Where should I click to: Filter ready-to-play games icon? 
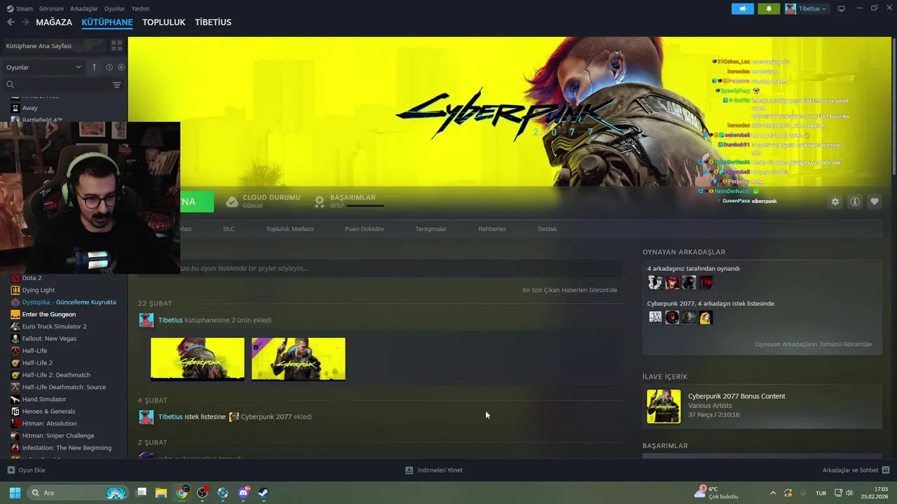click(x=121, y=67)
